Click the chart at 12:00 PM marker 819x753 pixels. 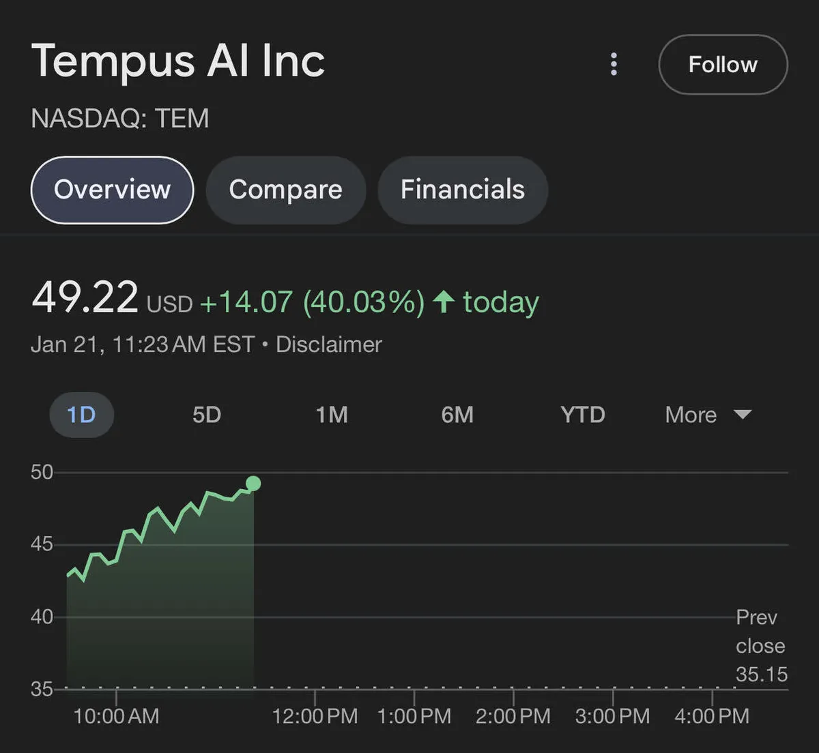click(315, 697)
